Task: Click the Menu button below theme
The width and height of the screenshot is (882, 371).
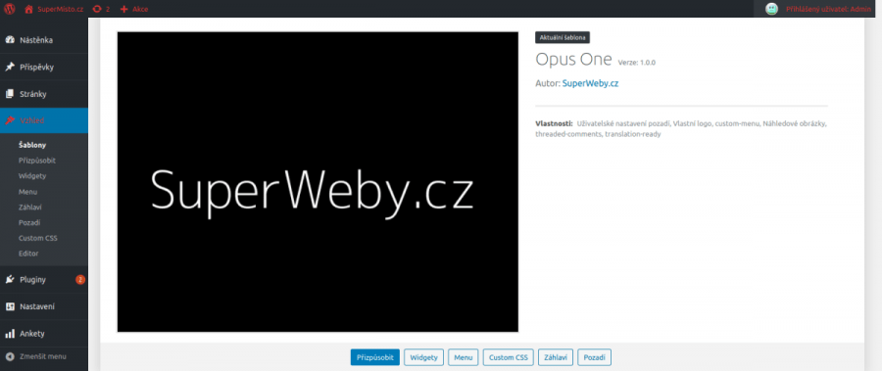Action: point(464,357)
